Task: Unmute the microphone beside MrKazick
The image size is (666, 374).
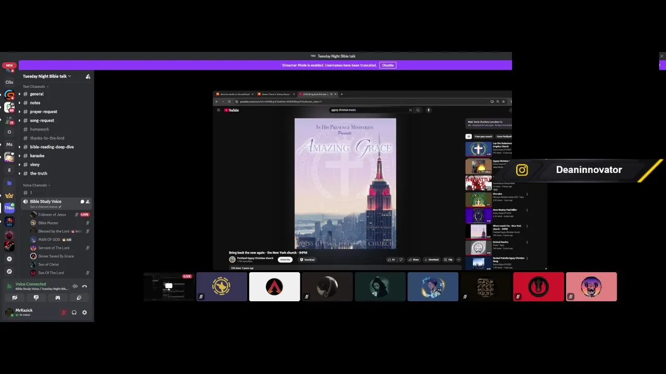Action: coord(63,312)
